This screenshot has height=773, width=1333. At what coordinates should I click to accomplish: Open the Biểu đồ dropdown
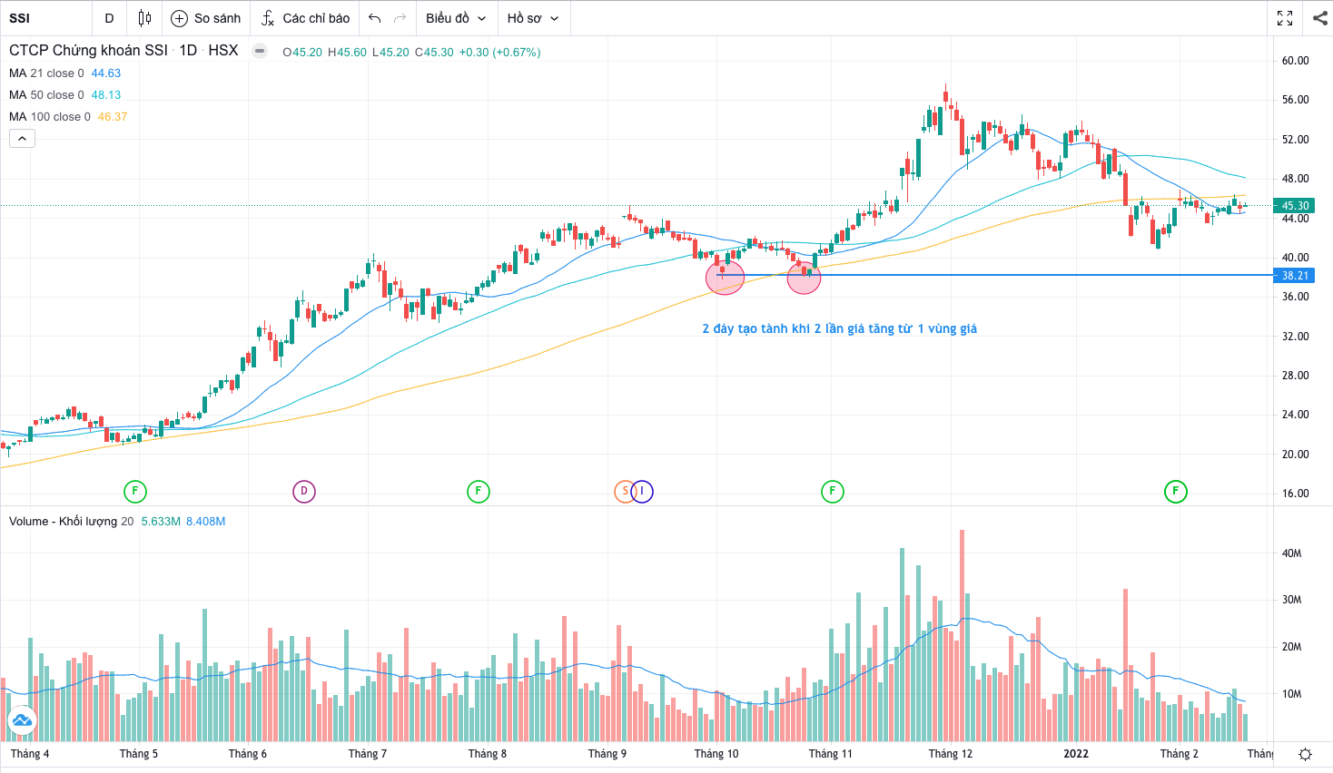(x=456, y=18)
